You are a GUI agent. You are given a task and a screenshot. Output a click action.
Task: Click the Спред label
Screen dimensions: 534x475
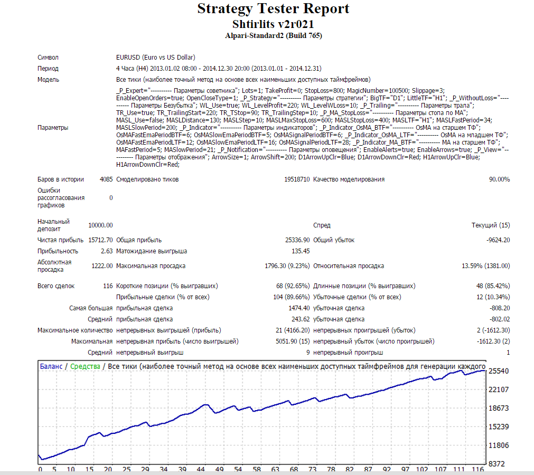pos(322,225)
